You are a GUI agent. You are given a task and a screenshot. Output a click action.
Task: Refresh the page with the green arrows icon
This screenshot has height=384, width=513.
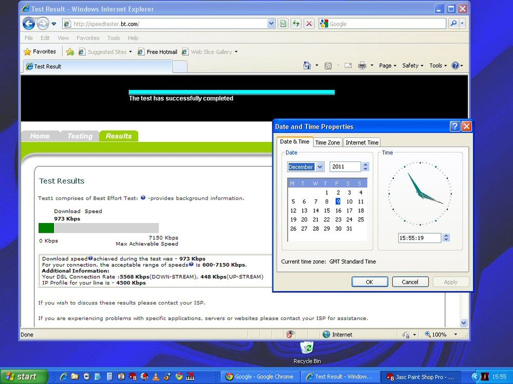point(296,24)
